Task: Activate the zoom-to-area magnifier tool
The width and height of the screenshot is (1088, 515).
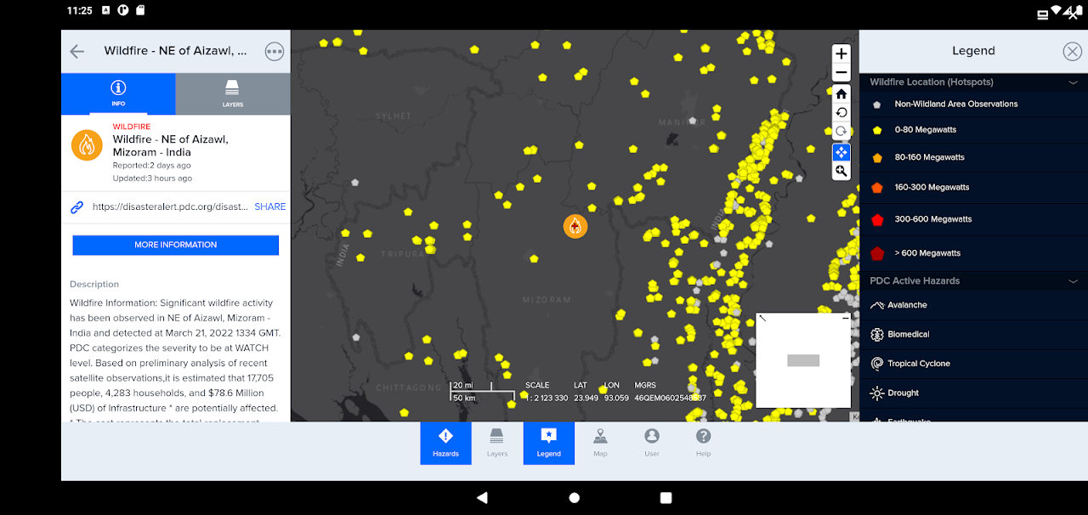Action: (841, 171)
